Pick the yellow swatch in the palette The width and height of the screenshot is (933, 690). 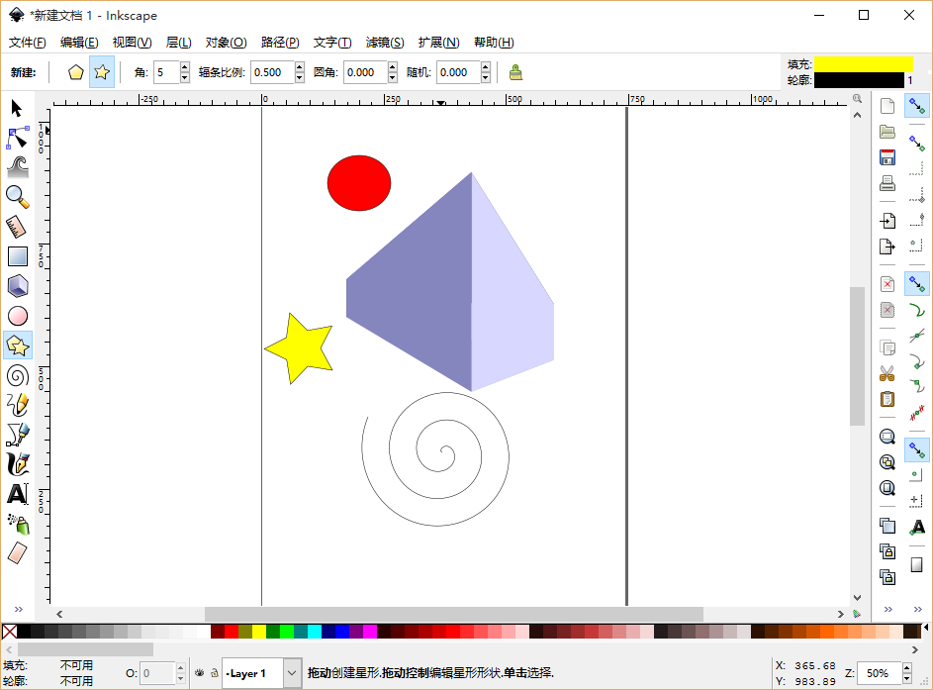259,632
